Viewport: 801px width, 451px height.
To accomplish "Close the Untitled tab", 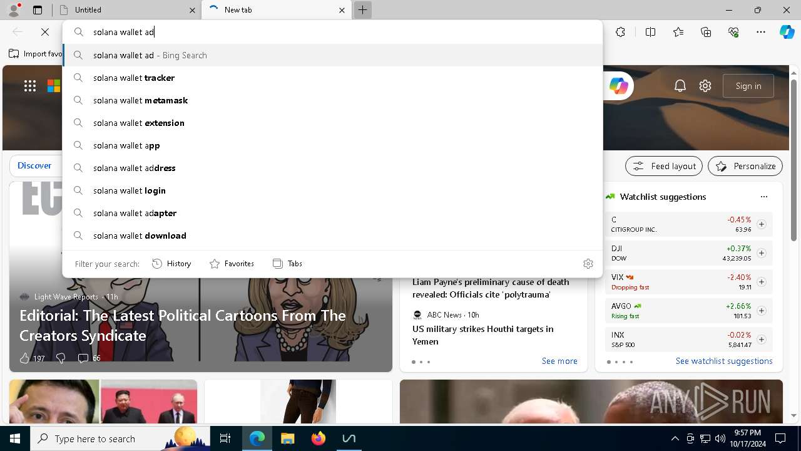I will 192,10.
